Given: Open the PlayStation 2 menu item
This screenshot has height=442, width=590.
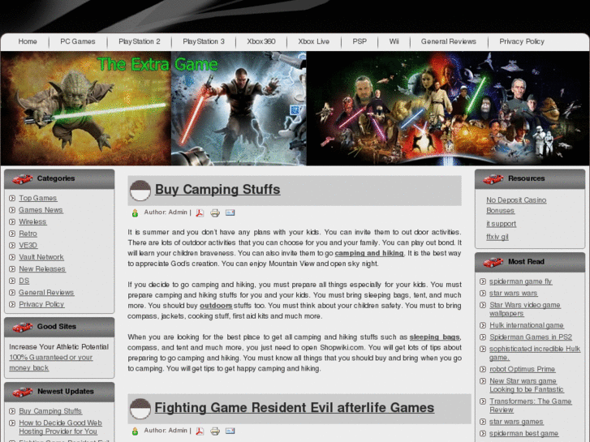Looking at the screenshot, I should [x=140, y=41].
